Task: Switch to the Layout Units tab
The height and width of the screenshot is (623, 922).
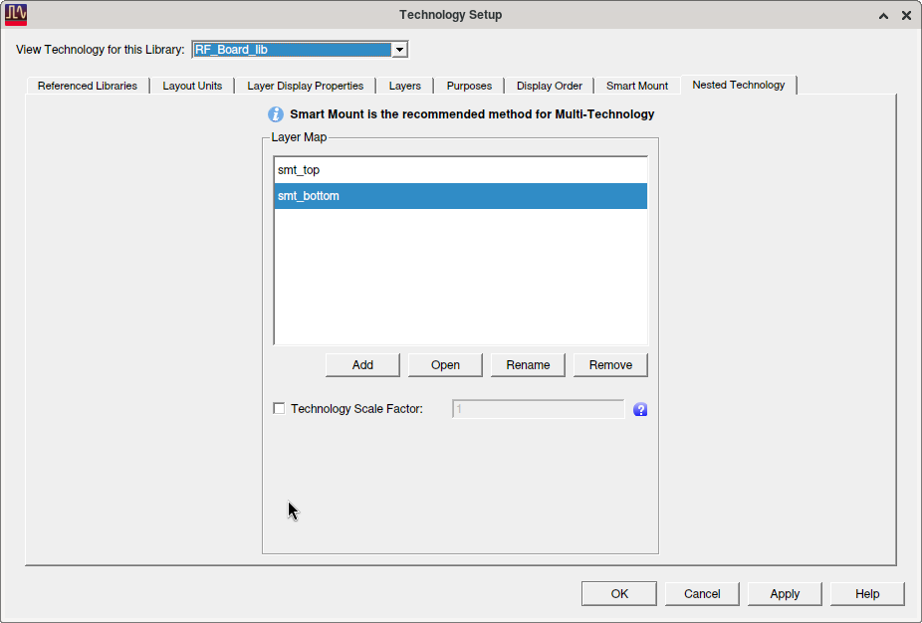Action: 192,86
